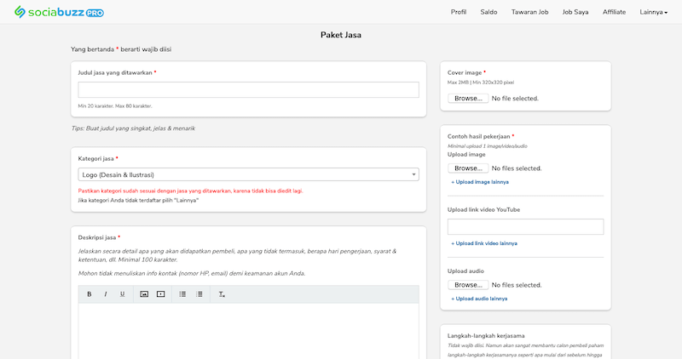Click 'Yang bertanda * berarti wajib diisi' text

(x=121, y=49)
